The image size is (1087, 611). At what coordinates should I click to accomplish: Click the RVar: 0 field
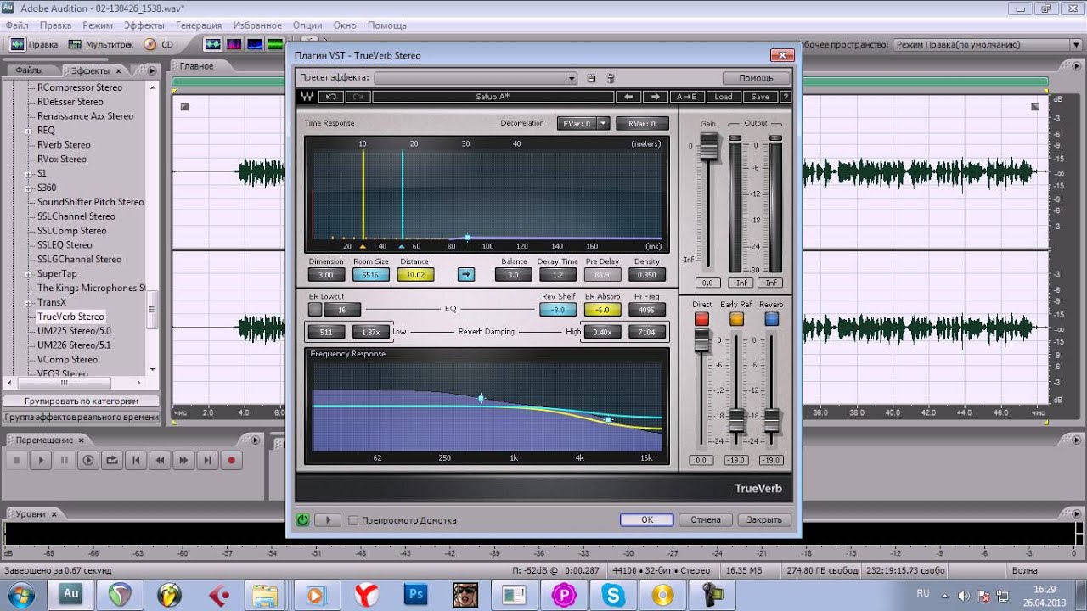(x=642, y=123)
